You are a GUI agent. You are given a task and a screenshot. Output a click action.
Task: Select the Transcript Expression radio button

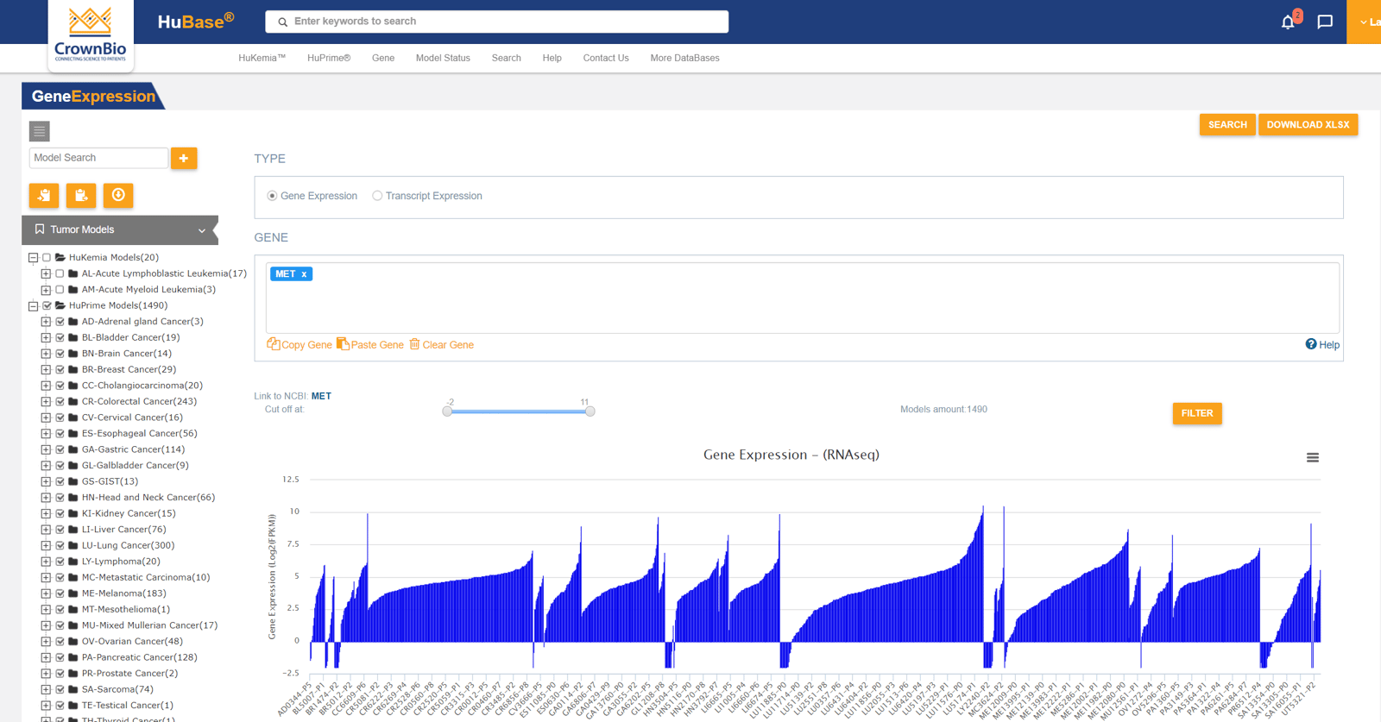(x=377, y=196)
